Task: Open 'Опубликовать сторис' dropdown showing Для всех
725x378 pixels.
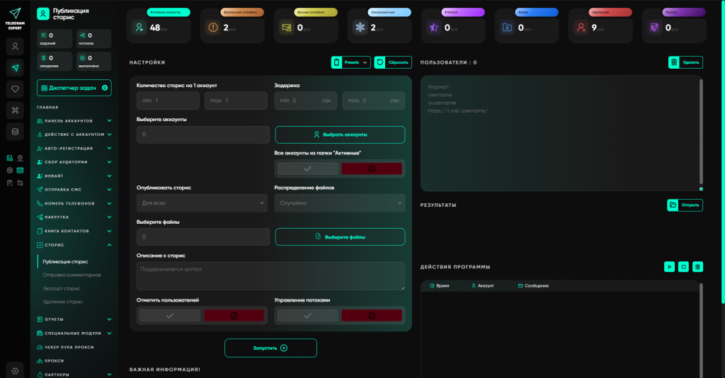Action: point(198,203)
